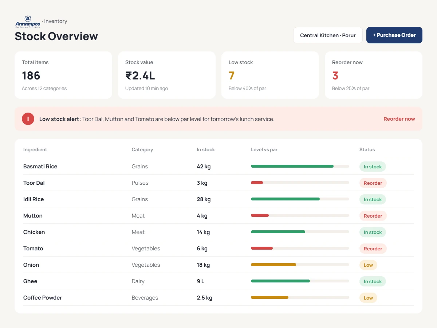Click Chicken In stock badge
Image resolution: width=437 pixels, height=328 pixels.
[373, 232]
